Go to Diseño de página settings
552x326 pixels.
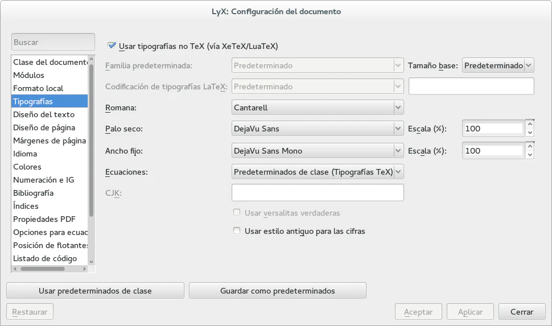coord(44,127)
